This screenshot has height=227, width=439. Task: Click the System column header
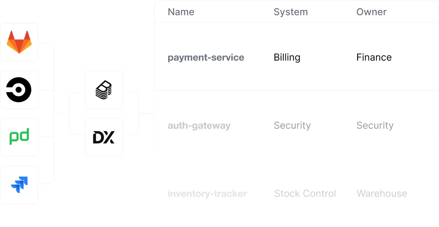290,12
